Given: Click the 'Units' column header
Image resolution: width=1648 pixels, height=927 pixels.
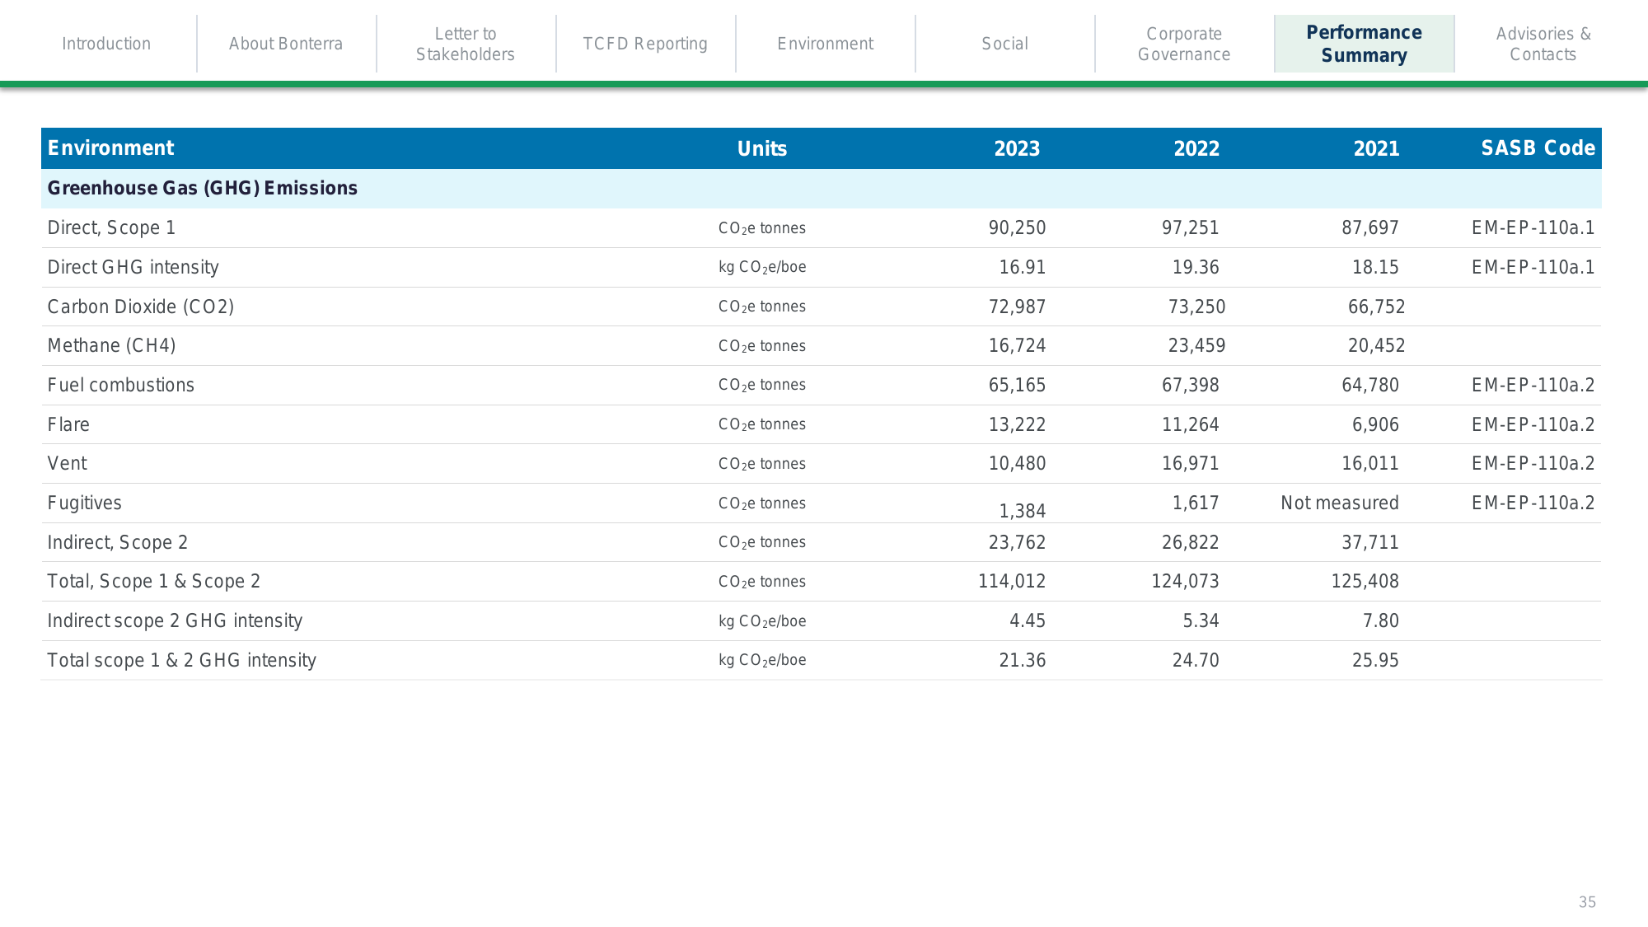Looking at the screenshot, I should (x=762, y=148).
